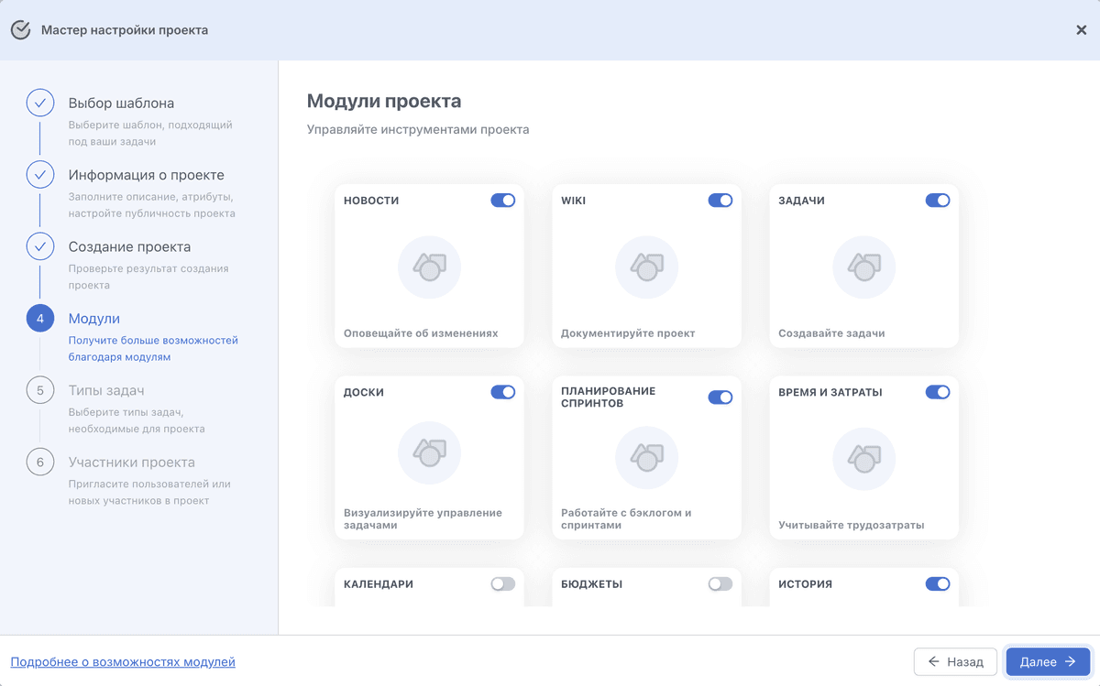The width and height of the screenshot is (1100, 686).
Task: Click text Создавайте задачи
Action: [x=831, y=333]
